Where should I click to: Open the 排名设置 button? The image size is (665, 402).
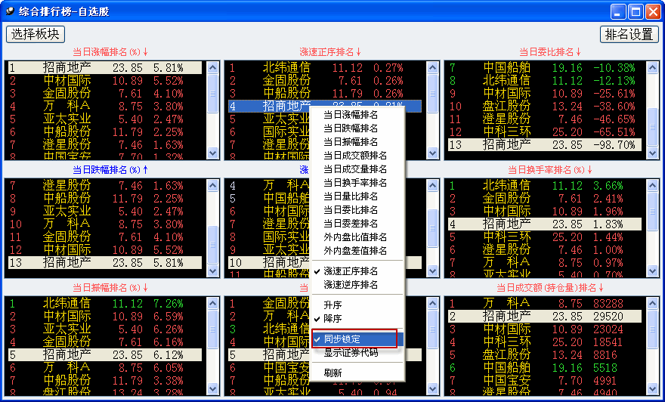click(629, 34)
